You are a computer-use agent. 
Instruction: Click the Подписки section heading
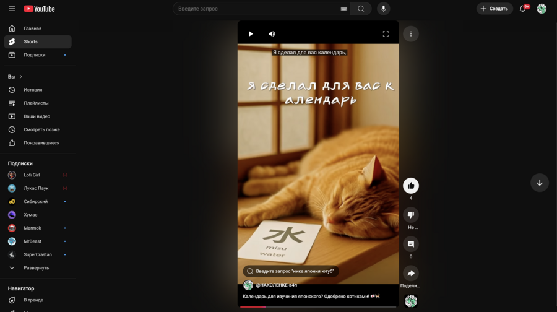(x=20, y=163)
